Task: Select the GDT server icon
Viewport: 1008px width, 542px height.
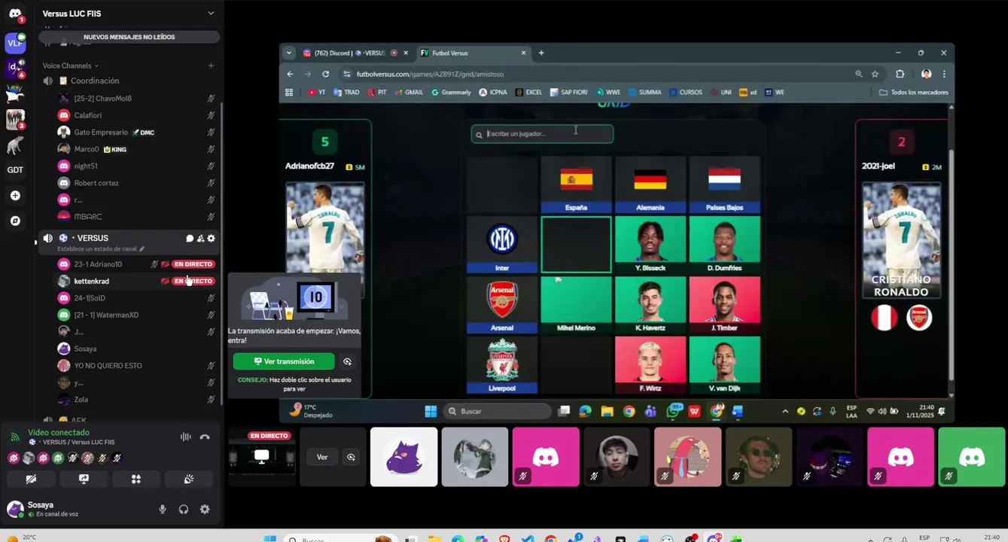Action: (15, 169)
